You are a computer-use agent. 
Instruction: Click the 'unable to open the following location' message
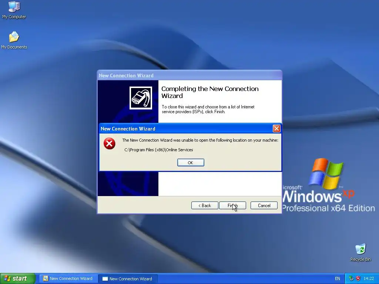pos(200,140)
